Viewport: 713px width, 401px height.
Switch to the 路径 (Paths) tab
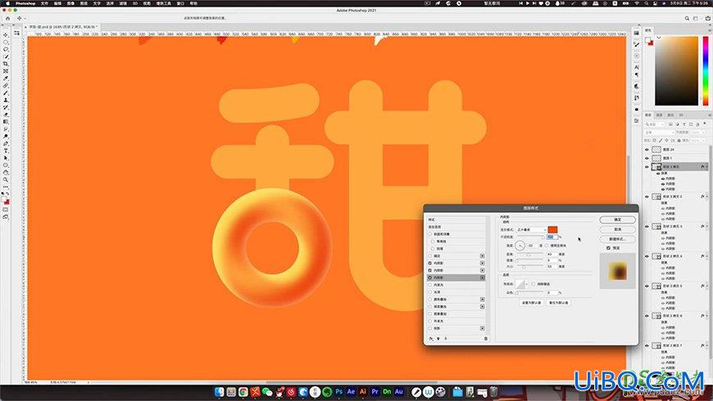click(x=670, y=115)
